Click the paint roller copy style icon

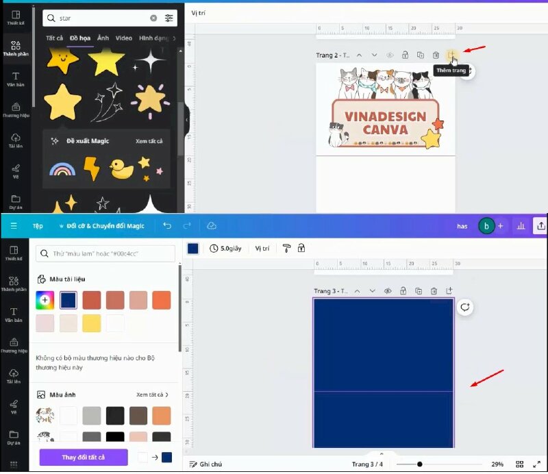click(286, 248)
